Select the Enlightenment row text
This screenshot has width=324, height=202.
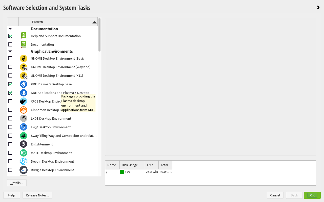coord(42,144)
